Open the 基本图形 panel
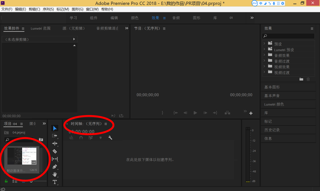Image resolution: width=320 pixels, height=191 pixels. tap(272, 87)
